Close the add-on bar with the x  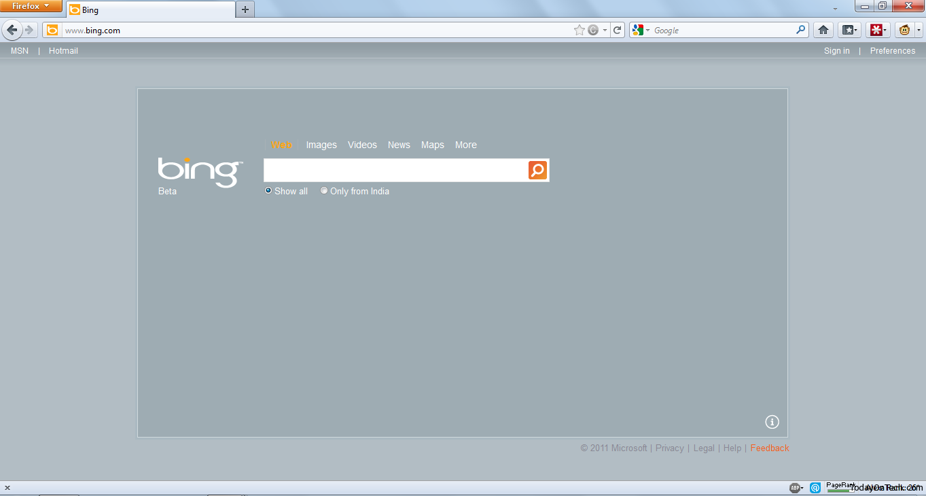tap(7, 488)
